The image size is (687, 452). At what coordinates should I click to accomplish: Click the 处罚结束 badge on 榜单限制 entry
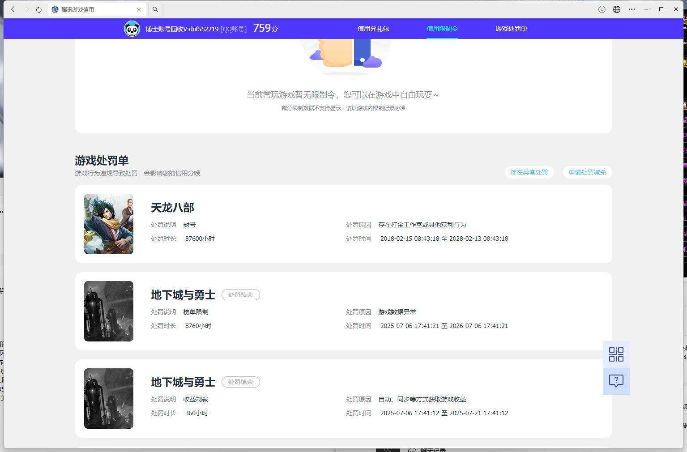241,294
